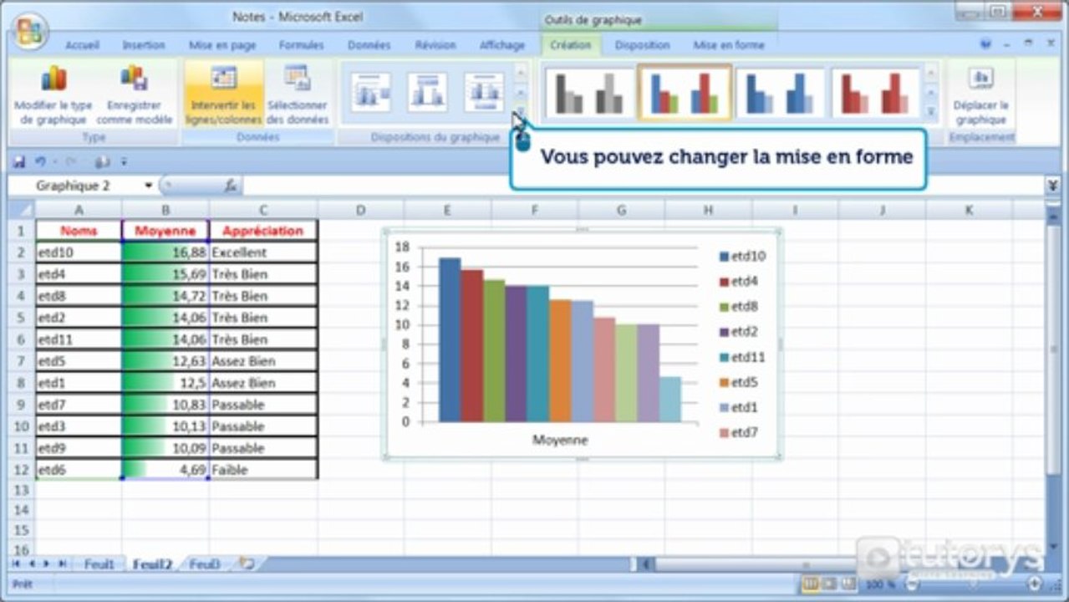Apply the red chart style
Viewport: 1069px width, 602px height.
(875, 93)
